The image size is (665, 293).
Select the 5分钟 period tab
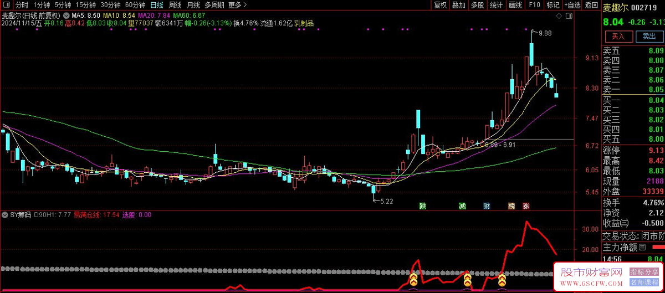pos(63,5)
